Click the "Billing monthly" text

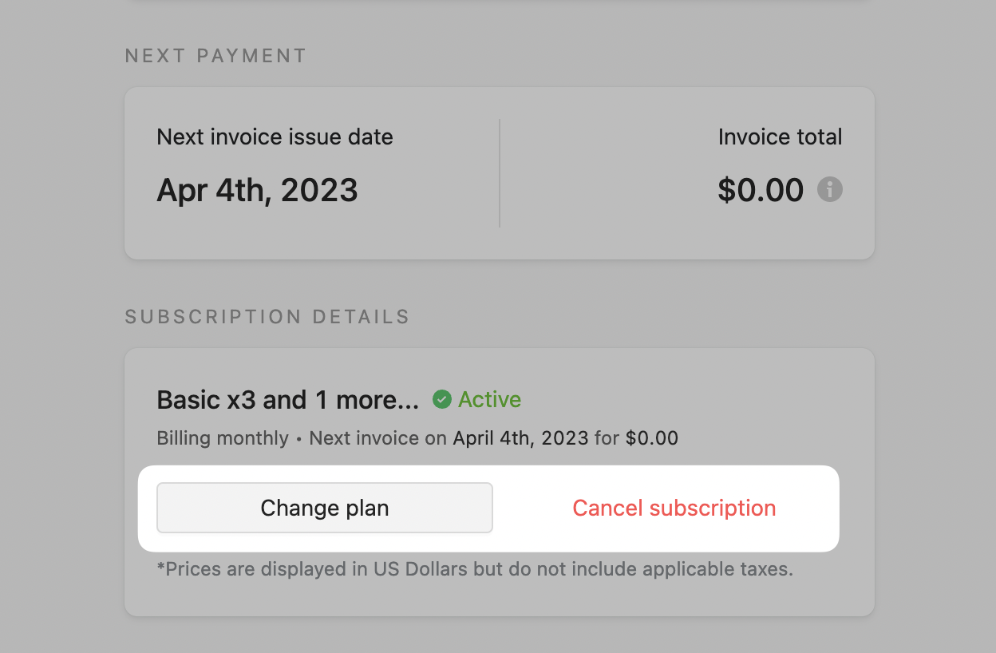point(223,438)
